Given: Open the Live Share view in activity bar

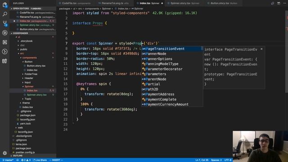Looking at the screenshot, I should pos(5,61).
